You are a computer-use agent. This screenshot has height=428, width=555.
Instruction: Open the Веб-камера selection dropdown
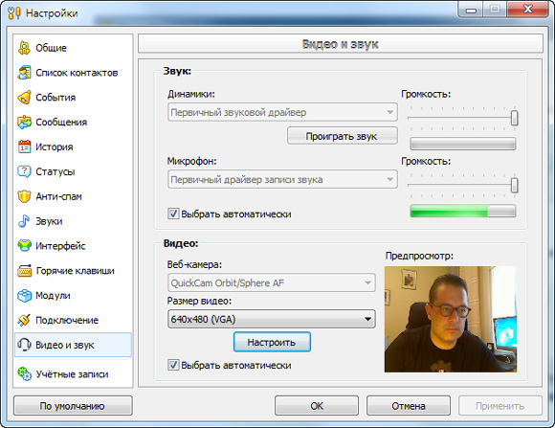272,282
